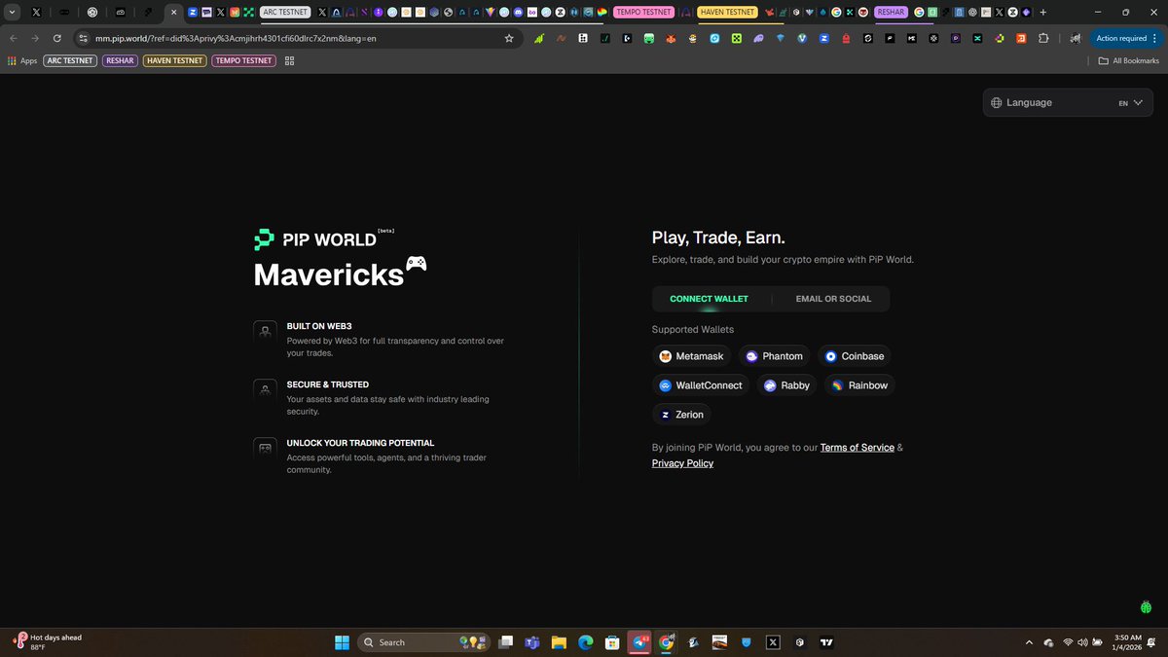1168x657 pixels.
Task: Open the Apps shortcut in bookmarks bar
Action: click(22, 60)
